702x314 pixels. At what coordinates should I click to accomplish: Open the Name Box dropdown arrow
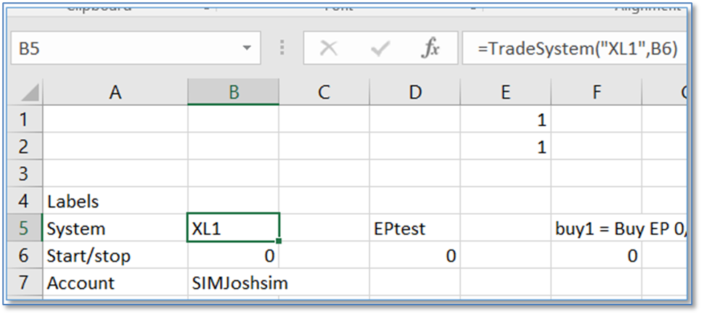click(246, 49)
